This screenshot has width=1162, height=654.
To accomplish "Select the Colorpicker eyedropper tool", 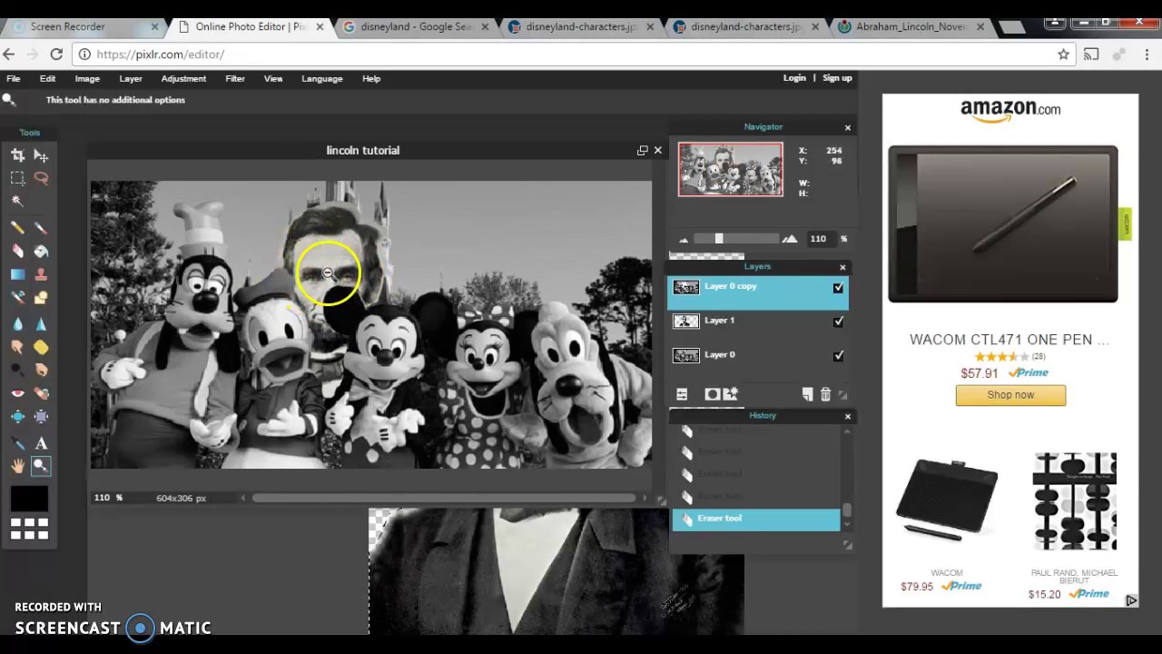I will point(17,443).
